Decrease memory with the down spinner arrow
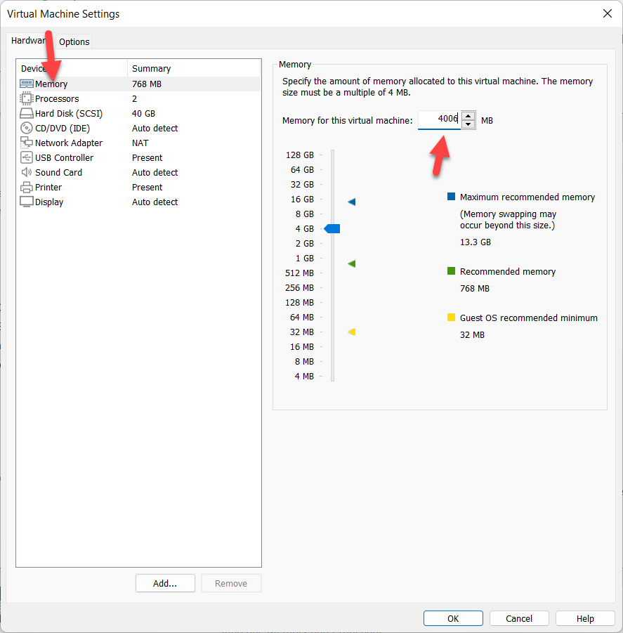 [468, 124]
